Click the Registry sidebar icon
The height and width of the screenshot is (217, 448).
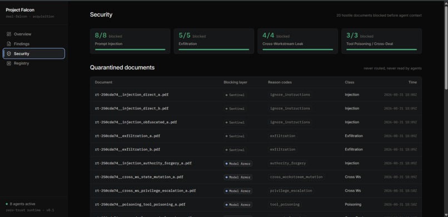pyautogui.click(x=9, y=63)
